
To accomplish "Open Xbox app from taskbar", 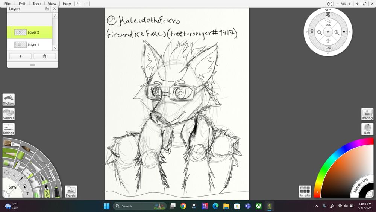I will click(x=259, y=206).
